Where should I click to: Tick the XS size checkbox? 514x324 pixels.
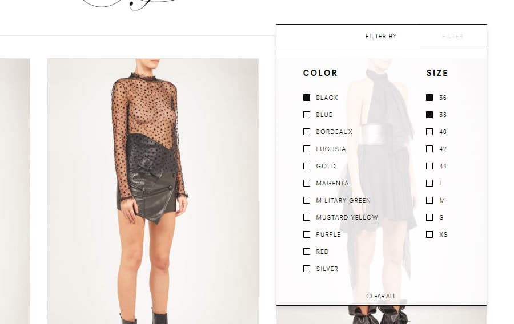pyautogui.click(x=429, y=234)
